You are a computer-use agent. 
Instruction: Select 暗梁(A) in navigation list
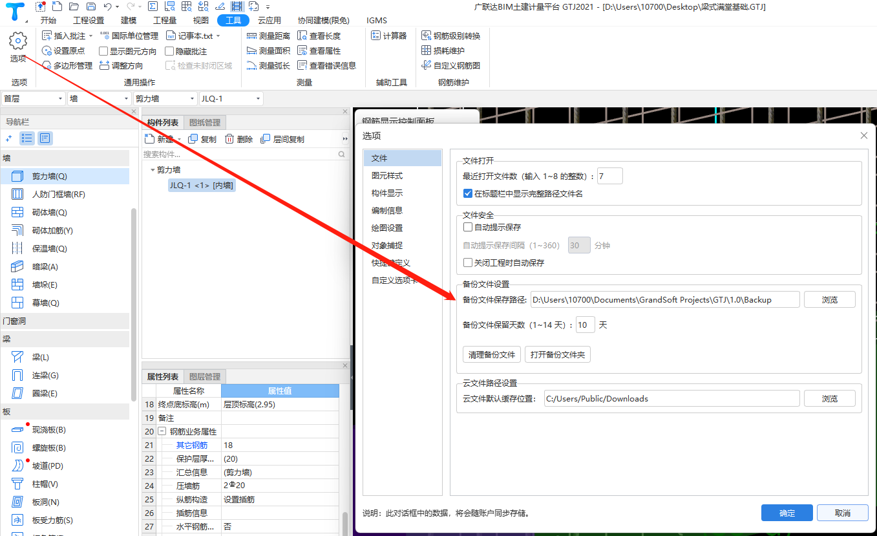coord(65,266)
